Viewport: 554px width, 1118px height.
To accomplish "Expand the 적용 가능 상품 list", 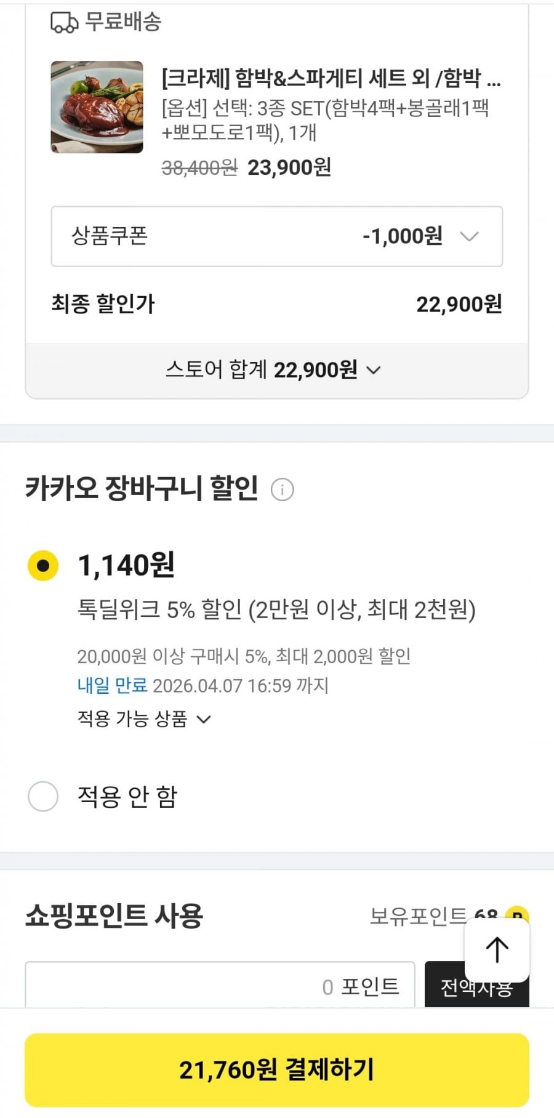I will coord(144,719).
